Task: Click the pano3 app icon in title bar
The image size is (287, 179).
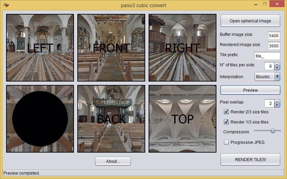Action: pyautogui.click(x=6, y=5)
